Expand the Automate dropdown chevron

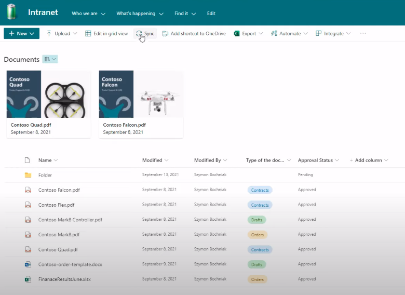[x=305, y=34]
